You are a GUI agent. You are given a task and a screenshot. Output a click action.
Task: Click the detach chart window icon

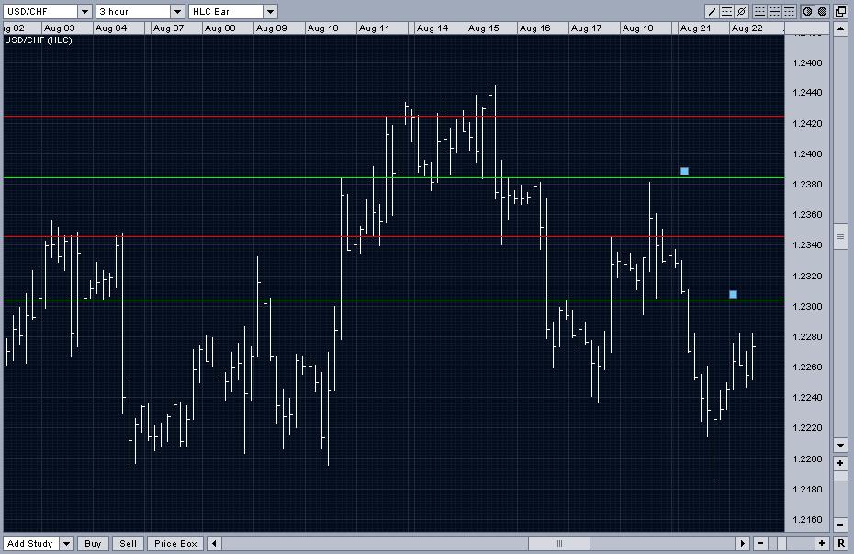coord(840,11)
